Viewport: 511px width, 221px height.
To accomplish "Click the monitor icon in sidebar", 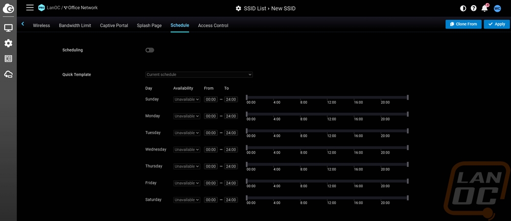I will click(x=8, y=28).
